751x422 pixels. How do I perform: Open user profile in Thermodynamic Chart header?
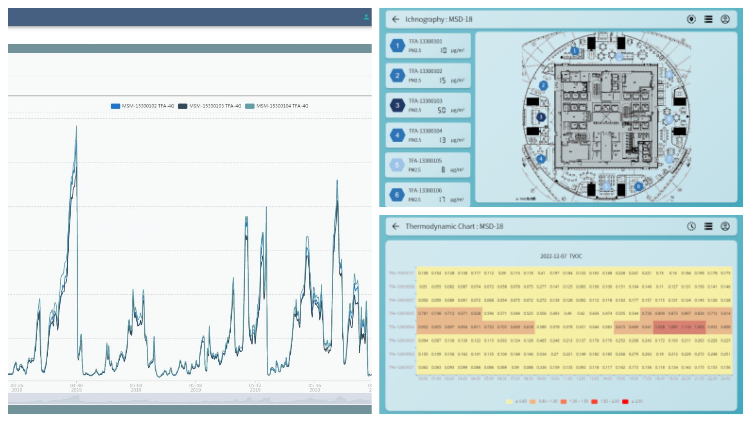click(725, 226)
